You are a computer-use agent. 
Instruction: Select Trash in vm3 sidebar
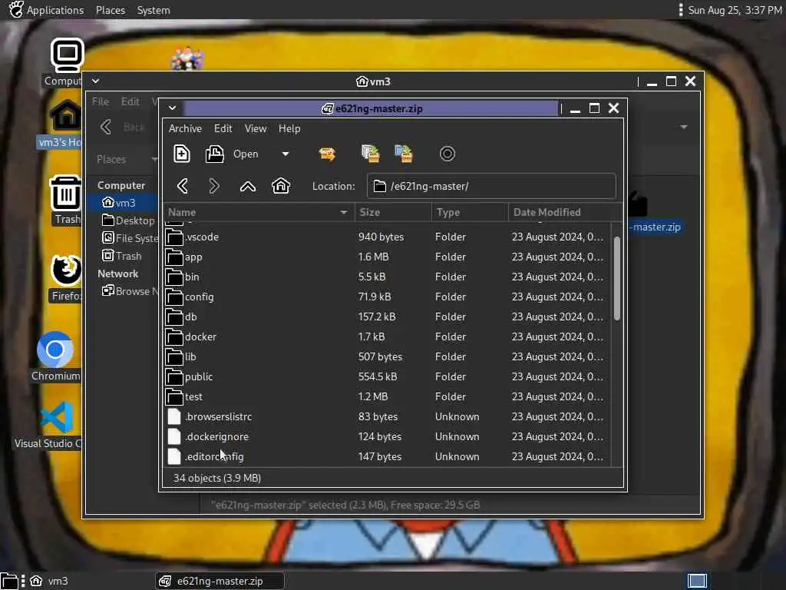122,256
